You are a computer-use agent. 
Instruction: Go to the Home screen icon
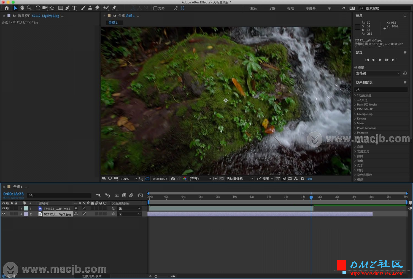tap(7, 8)
